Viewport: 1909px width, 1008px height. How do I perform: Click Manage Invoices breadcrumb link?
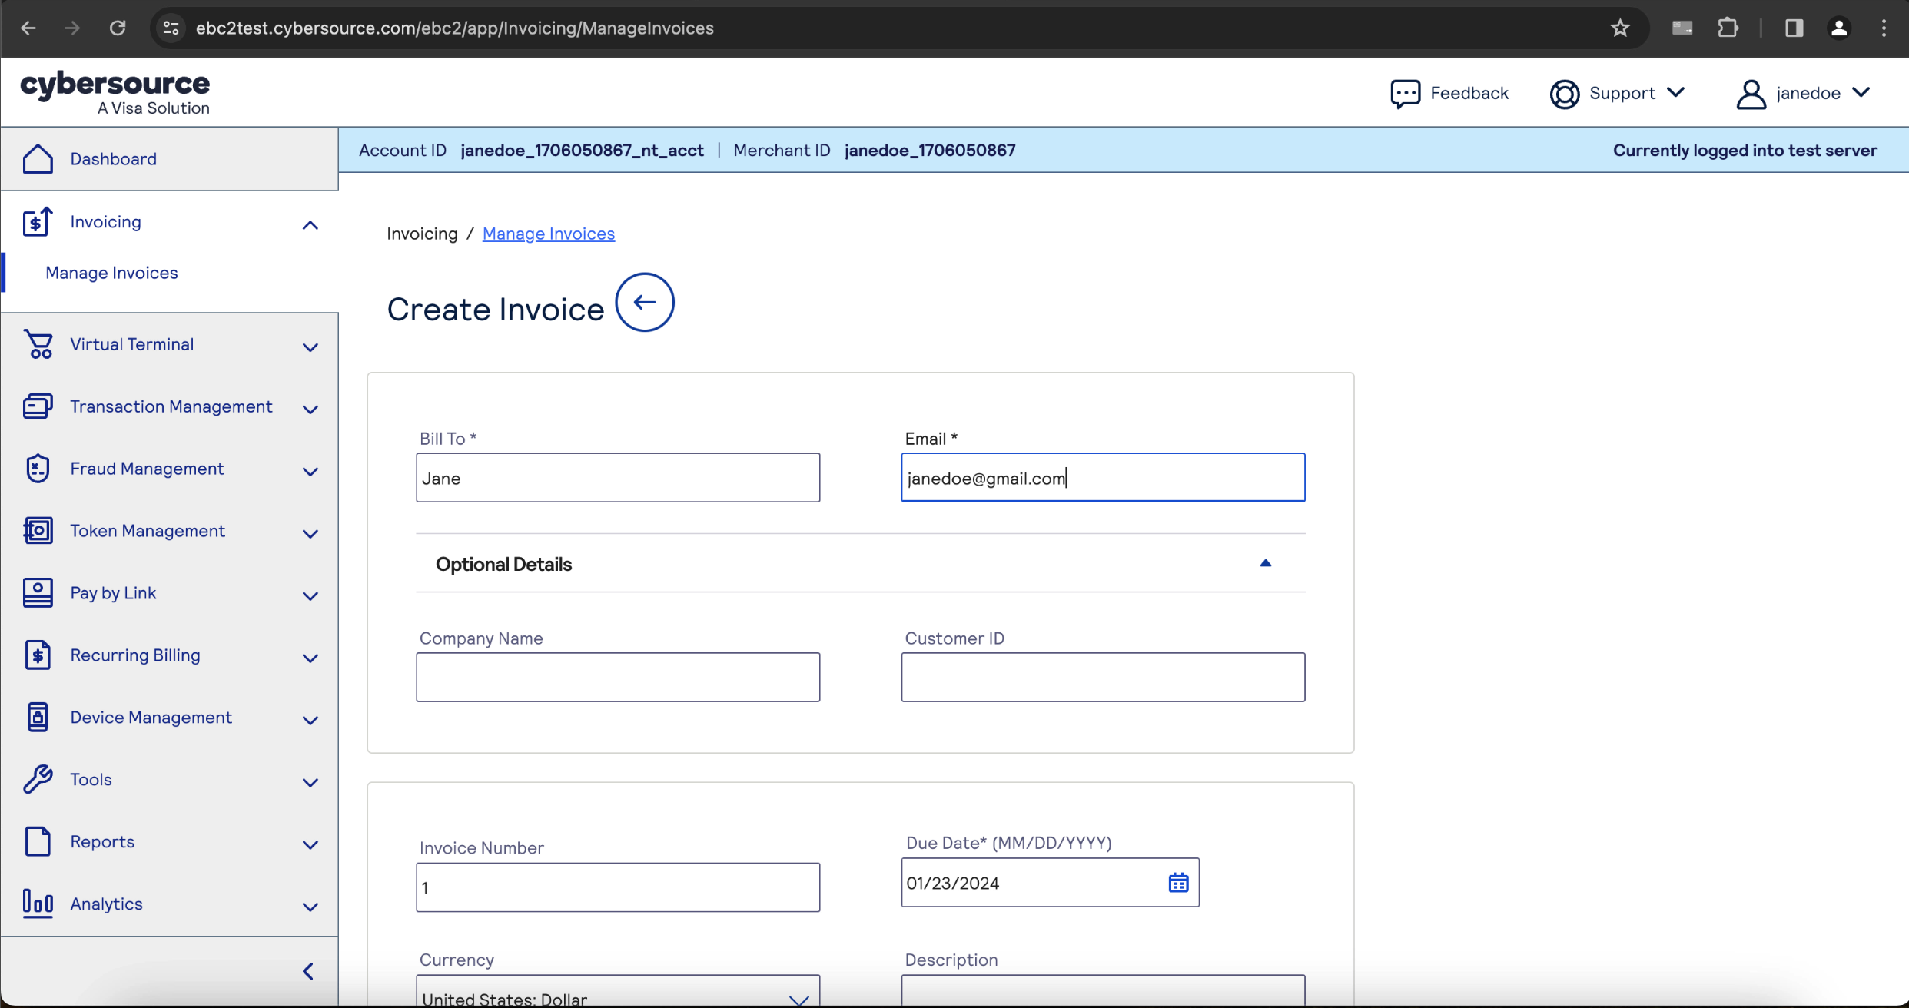pyautogui.click(x=548, y=234)
